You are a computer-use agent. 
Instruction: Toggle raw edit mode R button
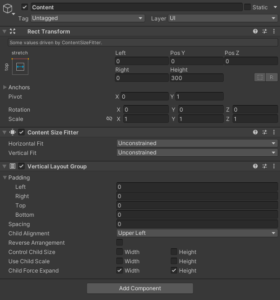pos(271,77)
